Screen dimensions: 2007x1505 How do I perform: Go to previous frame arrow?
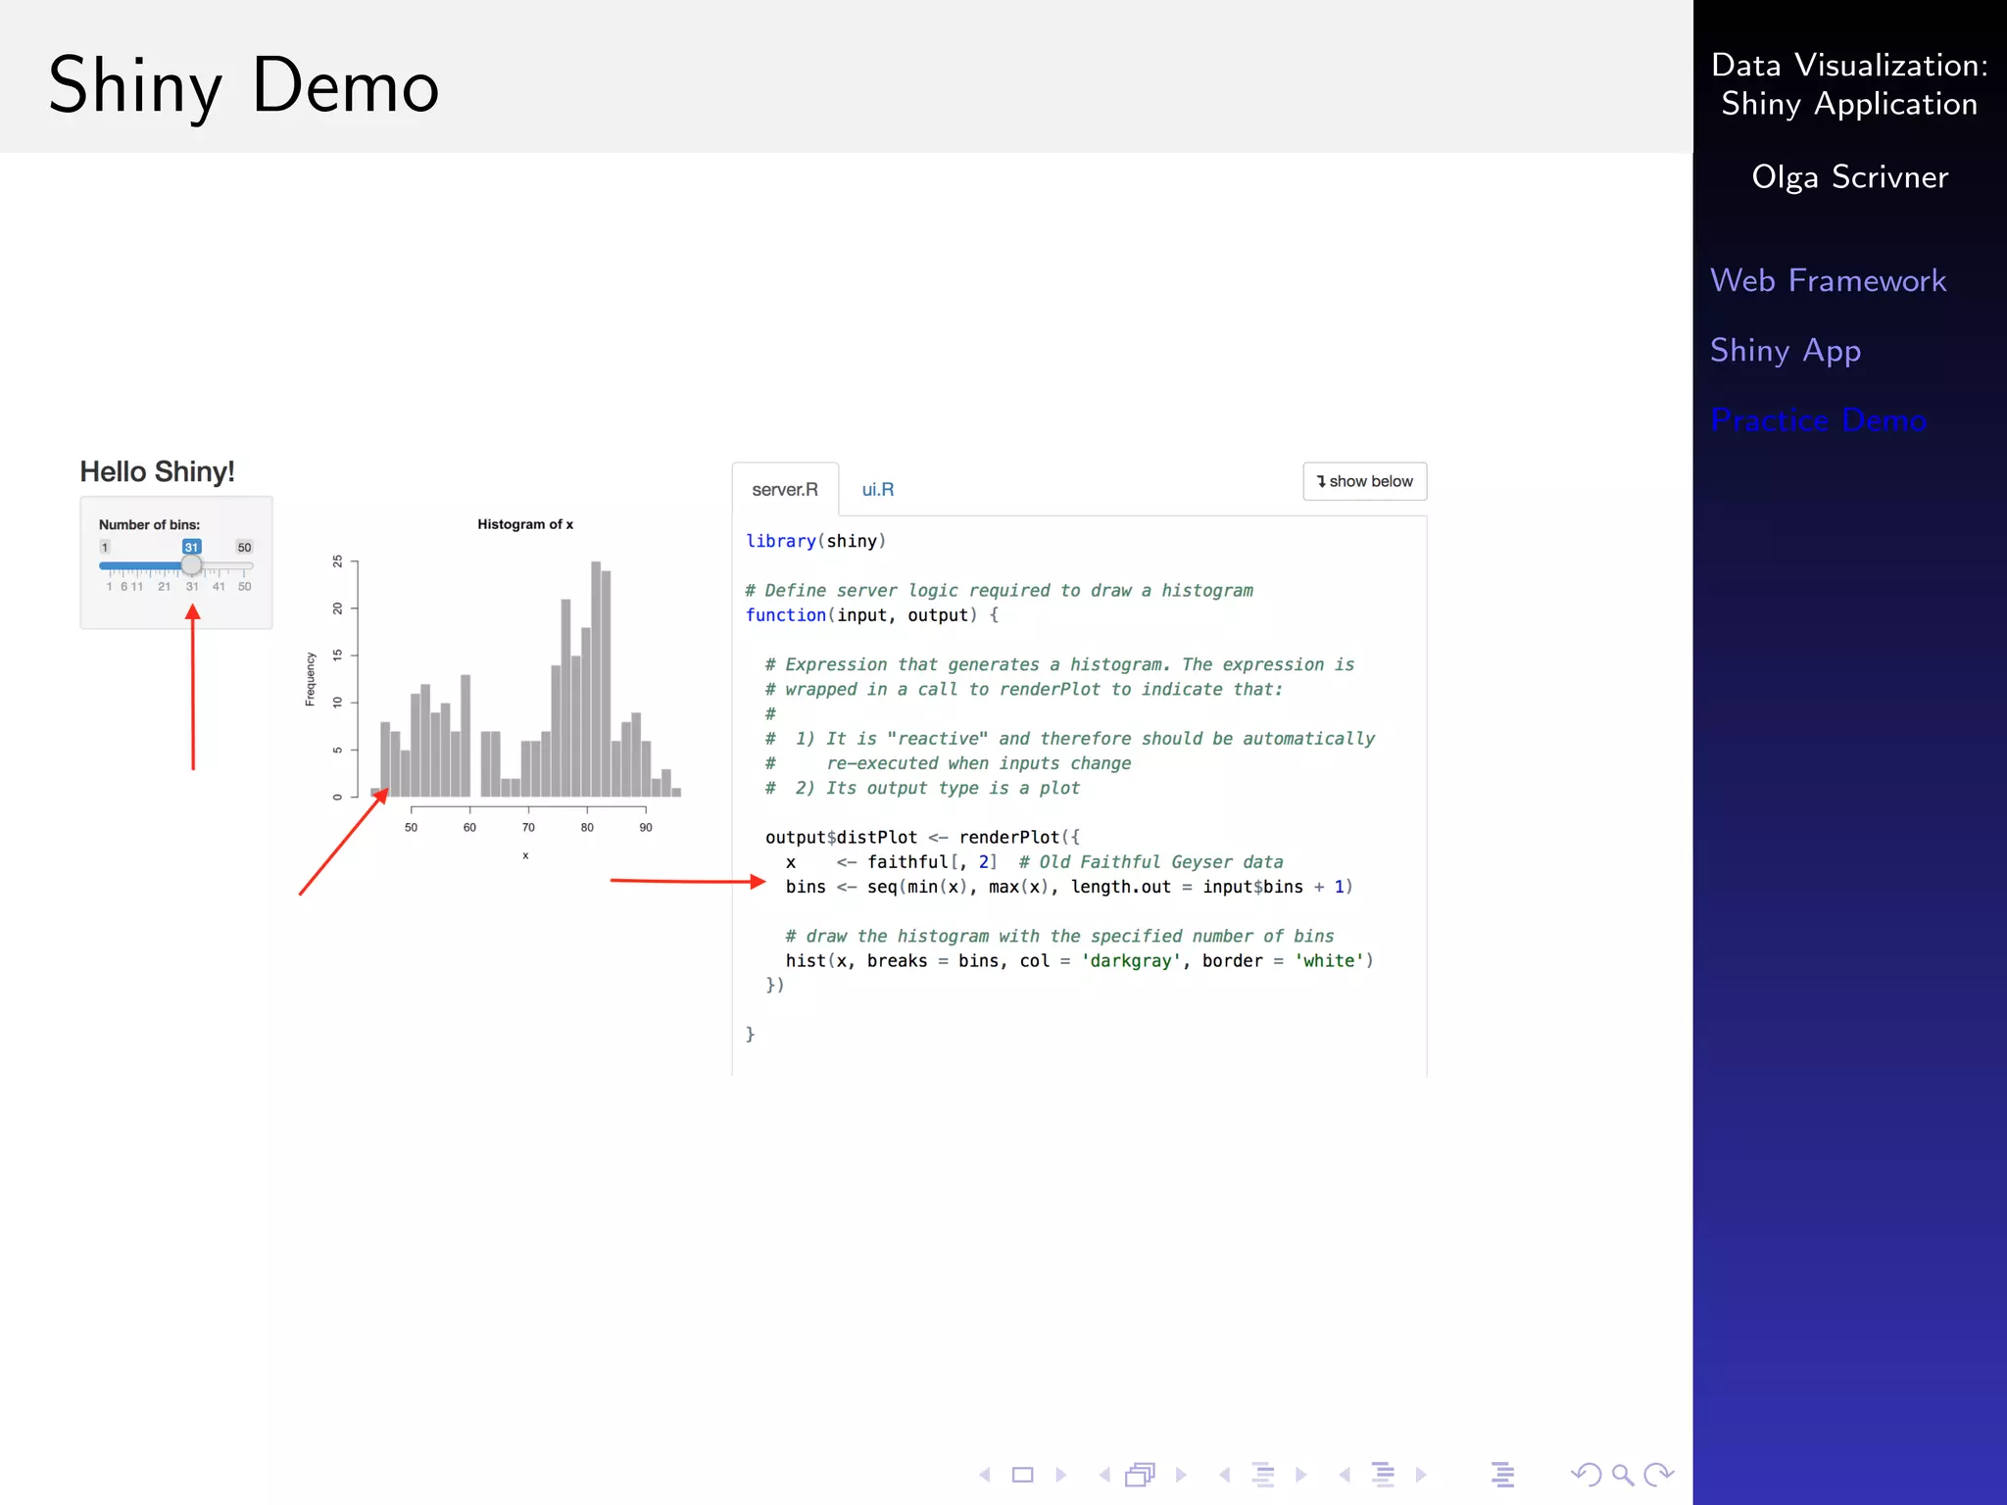[x=1104, y=1475]
